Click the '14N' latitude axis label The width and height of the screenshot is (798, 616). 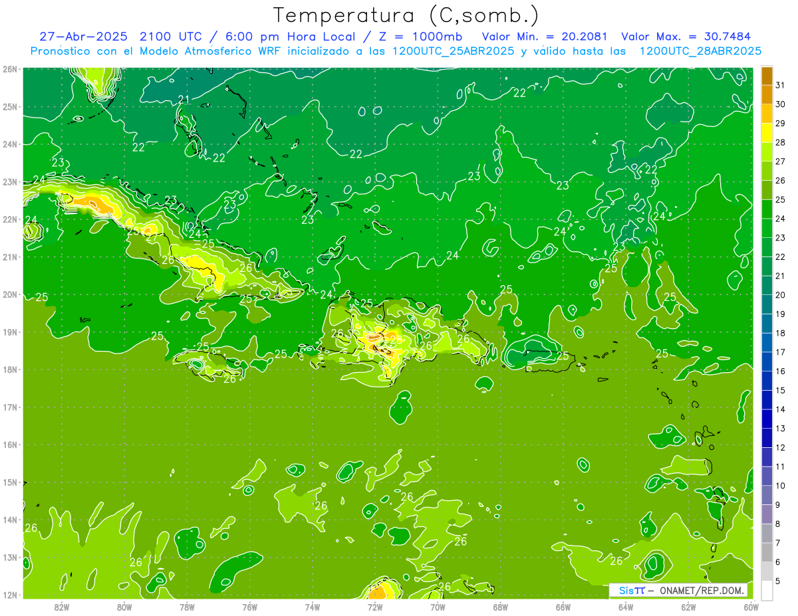pos(9,520)
